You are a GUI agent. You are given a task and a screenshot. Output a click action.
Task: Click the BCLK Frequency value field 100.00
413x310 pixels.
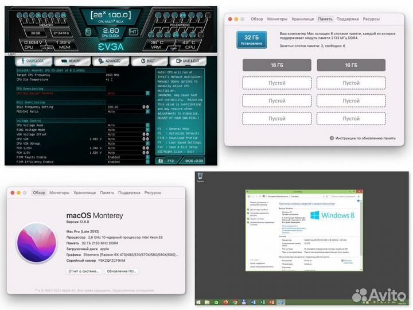(124, 107)
